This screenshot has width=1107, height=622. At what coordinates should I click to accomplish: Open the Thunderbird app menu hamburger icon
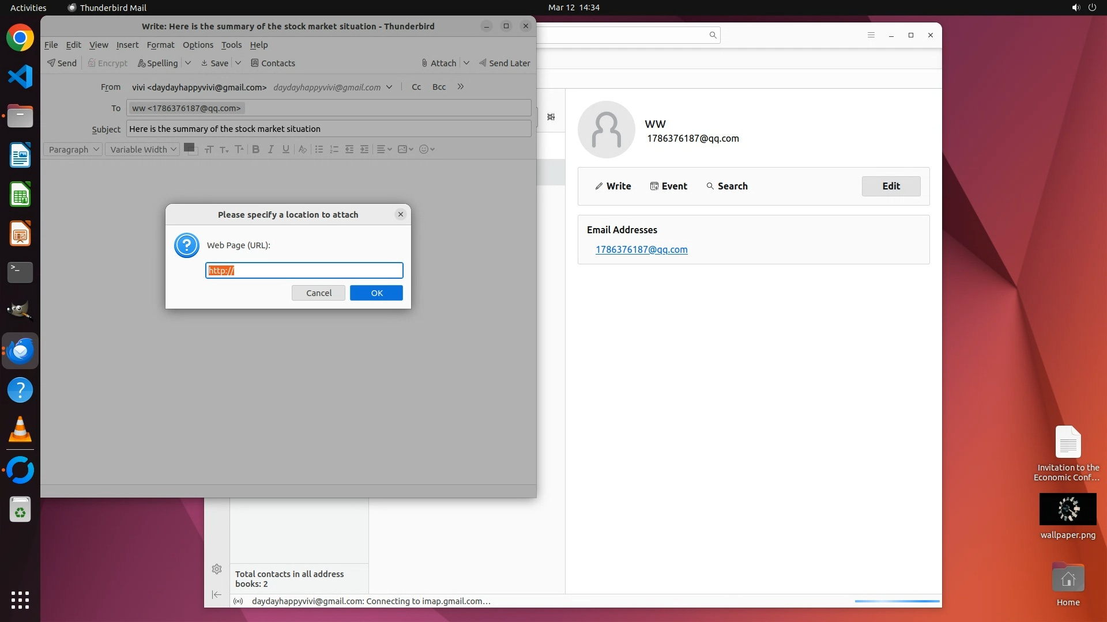(871, 35)
